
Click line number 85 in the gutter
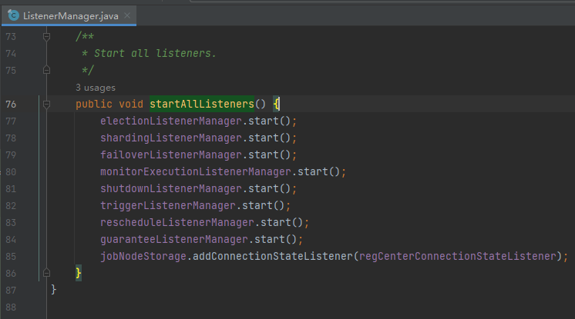[x=11, y=257]
